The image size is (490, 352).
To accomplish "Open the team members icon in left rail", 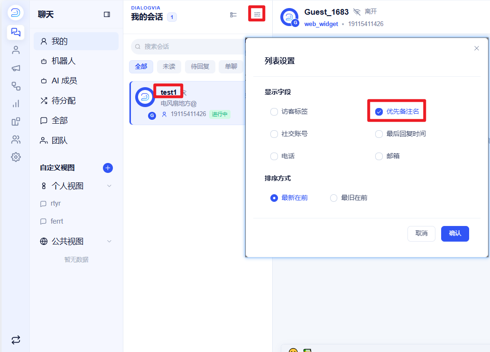I will (x=16, y=139).
